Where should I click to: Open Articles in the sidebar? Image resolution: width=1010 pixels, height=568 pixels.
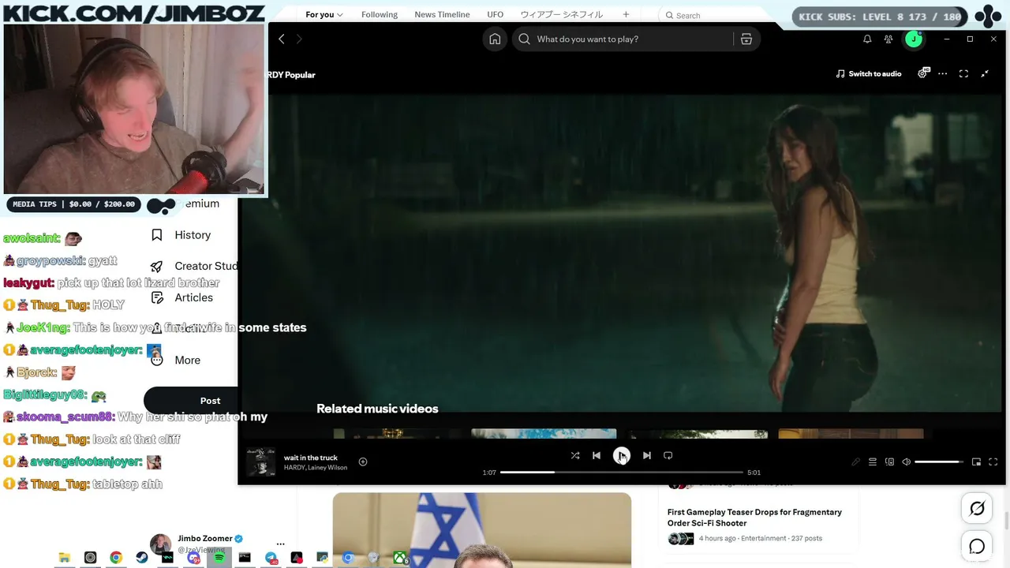[x=182, y=297]
